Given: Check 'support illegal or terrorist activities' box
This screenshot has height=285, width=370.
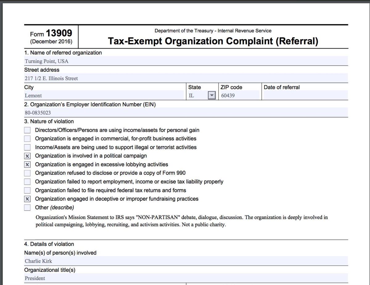Looking at the screenshot, I should pyautogui.click(x=27, y=147).
